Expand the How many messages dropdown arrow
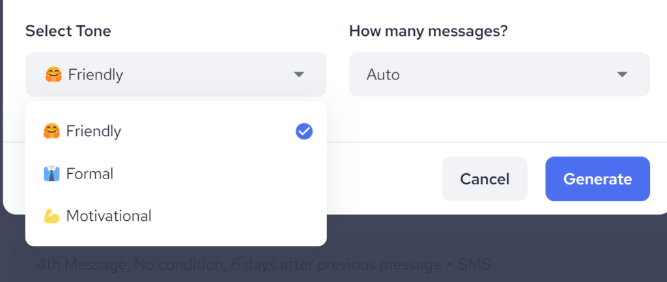 pyautogui.click(x=622, y=75)
